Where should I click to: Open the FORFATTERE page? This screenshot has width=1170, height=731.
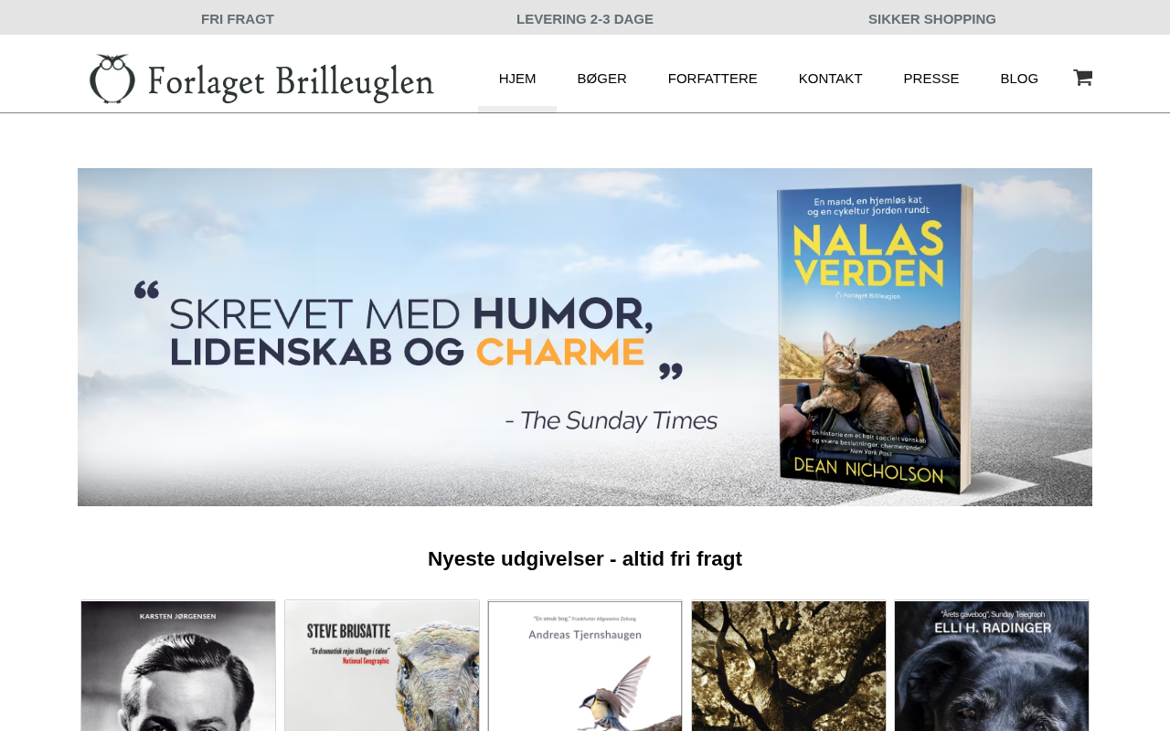(712, 79)
